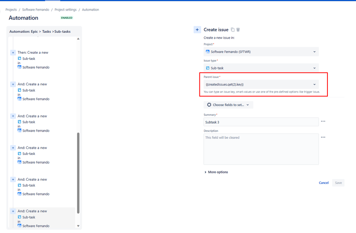Open the three-dot menu beside Summary
This screenshot has width=356, height=233.
tap(323, 121)
